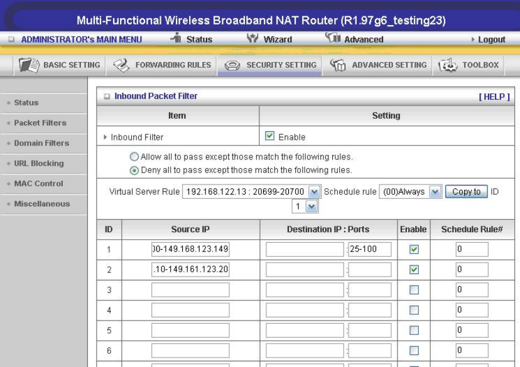Viewport: 520px width, 367px height.
Task: Uncheck the Inbound Filter Enable checkbox
Action: click(x=269, y=136)
